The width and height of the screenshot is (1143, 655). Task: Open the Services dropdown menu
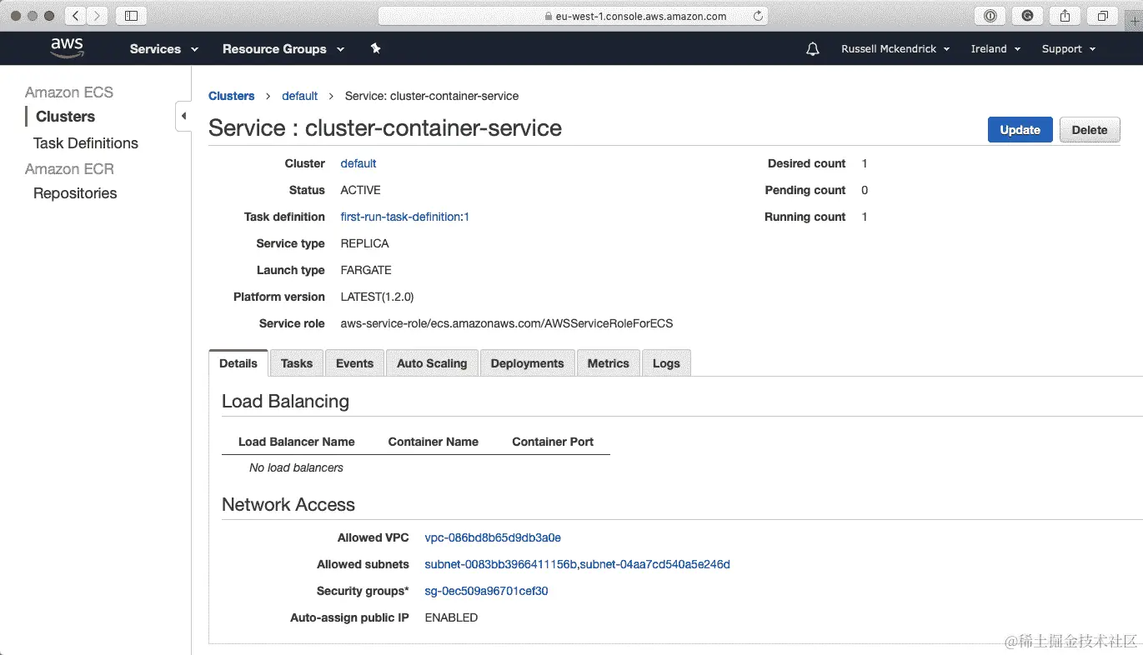pyautogui.click(x=164, y=49)
